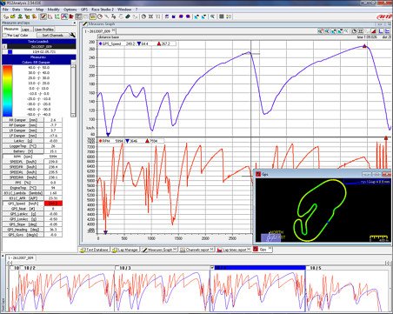This screenshot has width=393, height=314.
Task: Click the green eraser-like toolbar icon
Action: pyautogui.click(x=128, y=17)
